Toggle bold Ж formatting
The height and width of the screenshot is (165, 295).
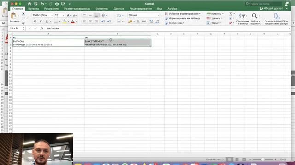35,22
